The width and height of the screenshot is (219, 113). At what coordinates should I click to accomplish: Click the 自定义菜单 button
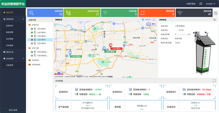point(13,110)
